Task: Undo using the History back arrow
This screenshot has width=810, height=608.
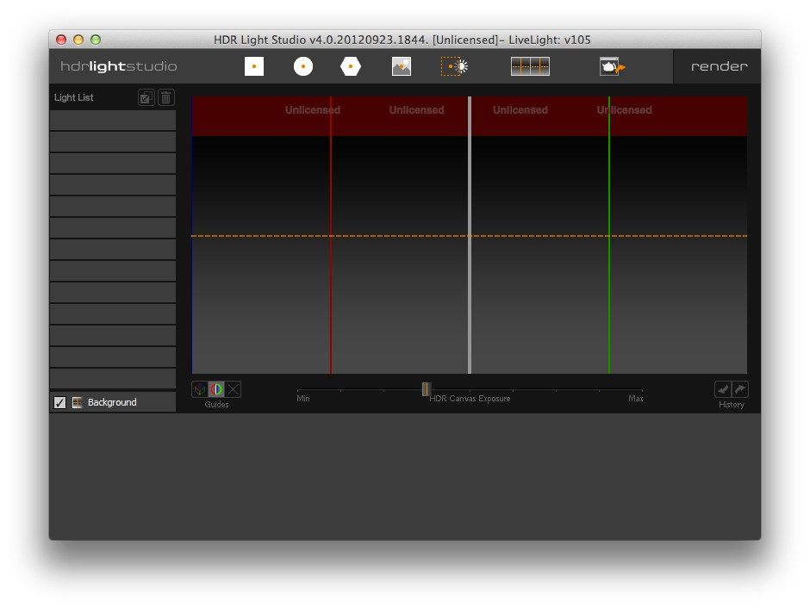Action: tap(723, 389)
